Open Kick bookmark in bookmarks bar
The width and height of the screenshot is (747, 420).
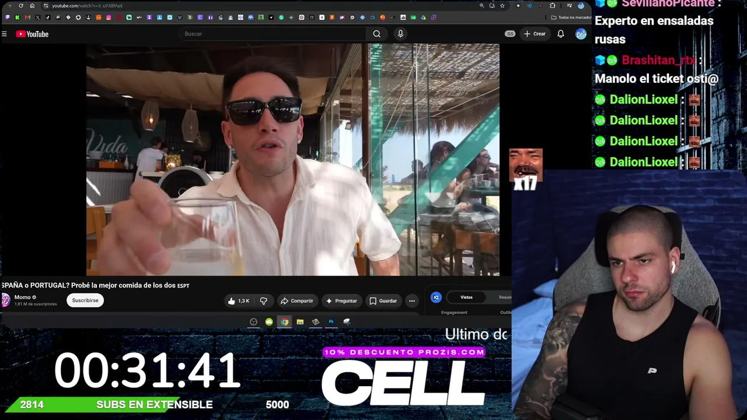tap(18, 17)
